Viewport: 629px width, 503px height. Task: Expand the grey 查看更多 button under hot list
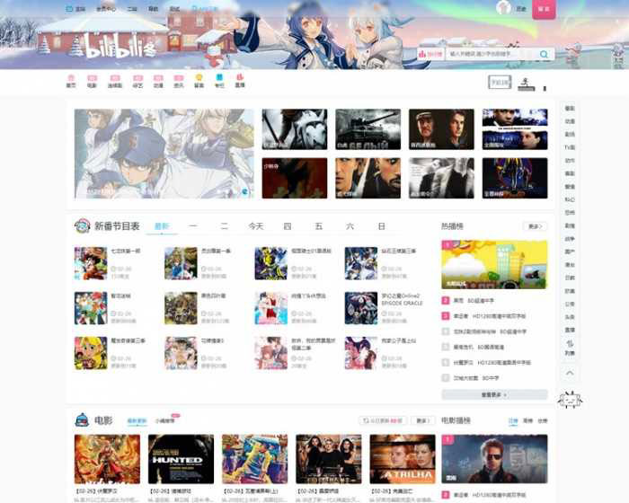494,394
